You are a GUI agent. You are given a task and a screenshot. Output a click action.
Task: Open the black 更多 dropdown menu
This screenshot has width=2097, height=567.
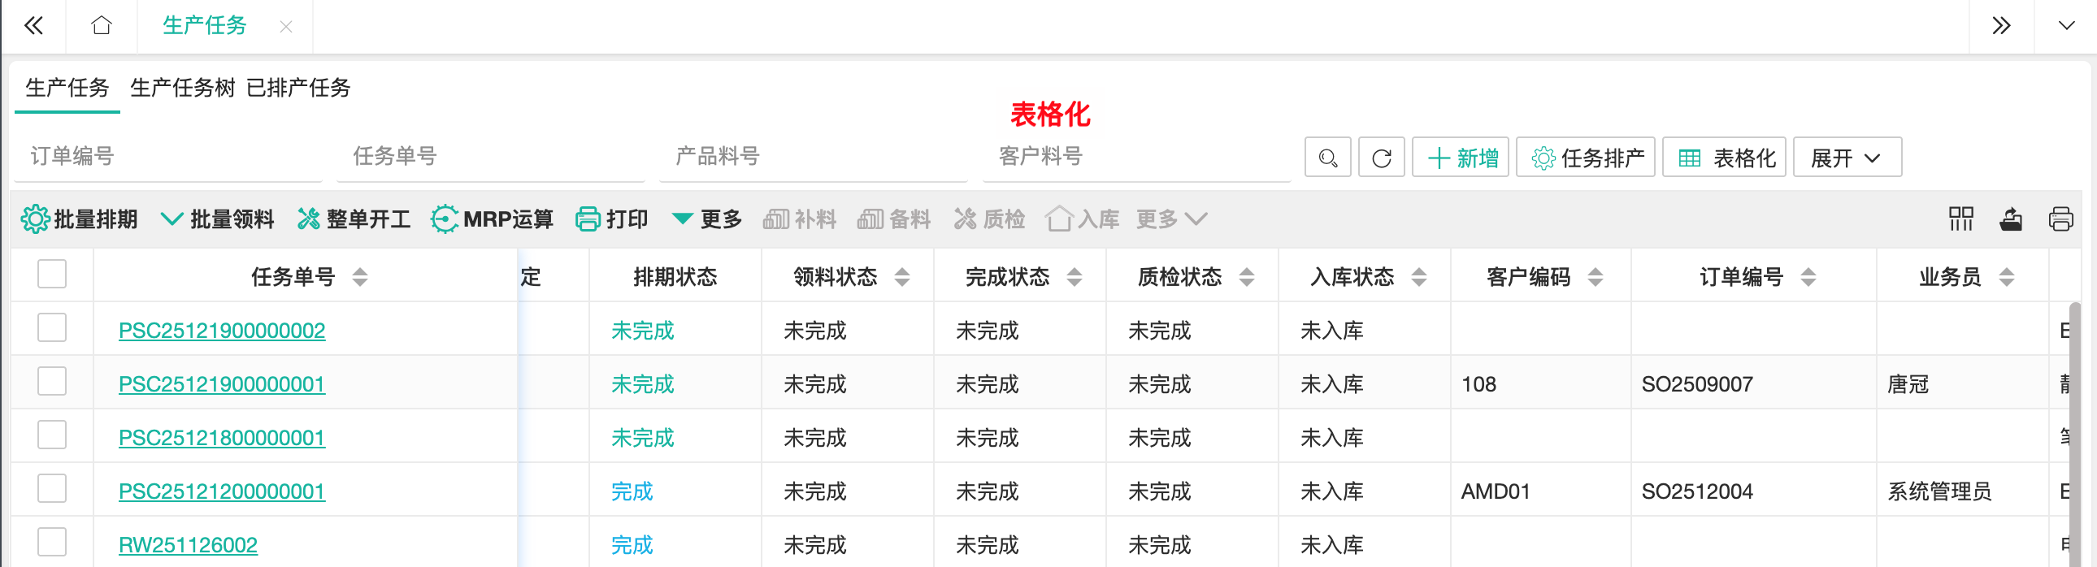tap(706, 219)
